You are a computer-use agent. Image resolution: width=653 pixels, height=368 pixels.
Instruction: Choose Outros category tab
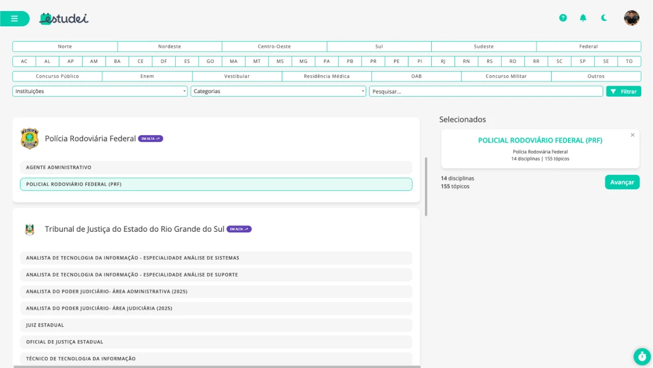tap(596, 76)
